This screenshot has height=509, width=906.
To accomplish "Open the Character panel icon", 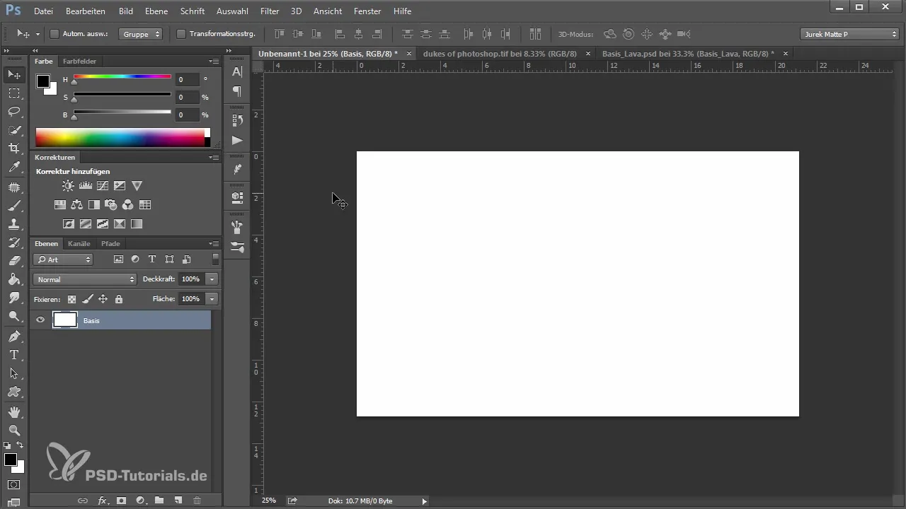I will (x=238, y=71).
